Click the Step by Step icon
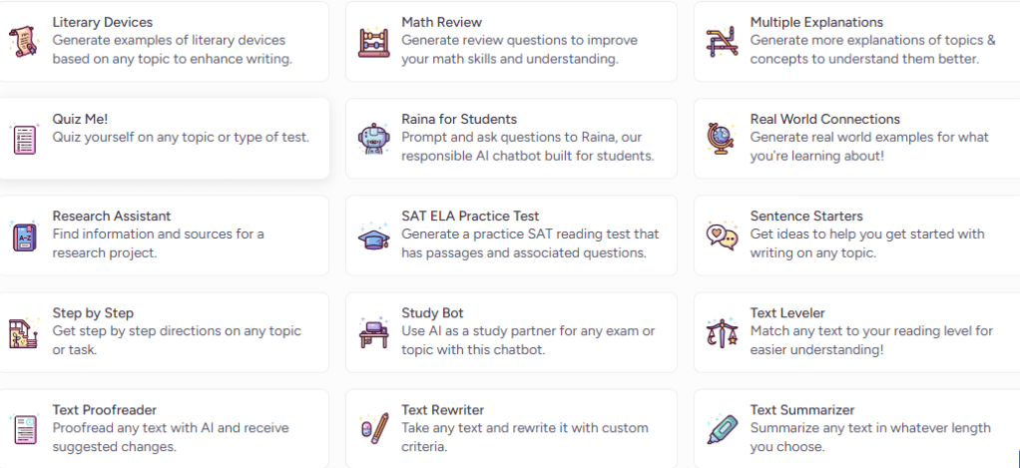 23,333
